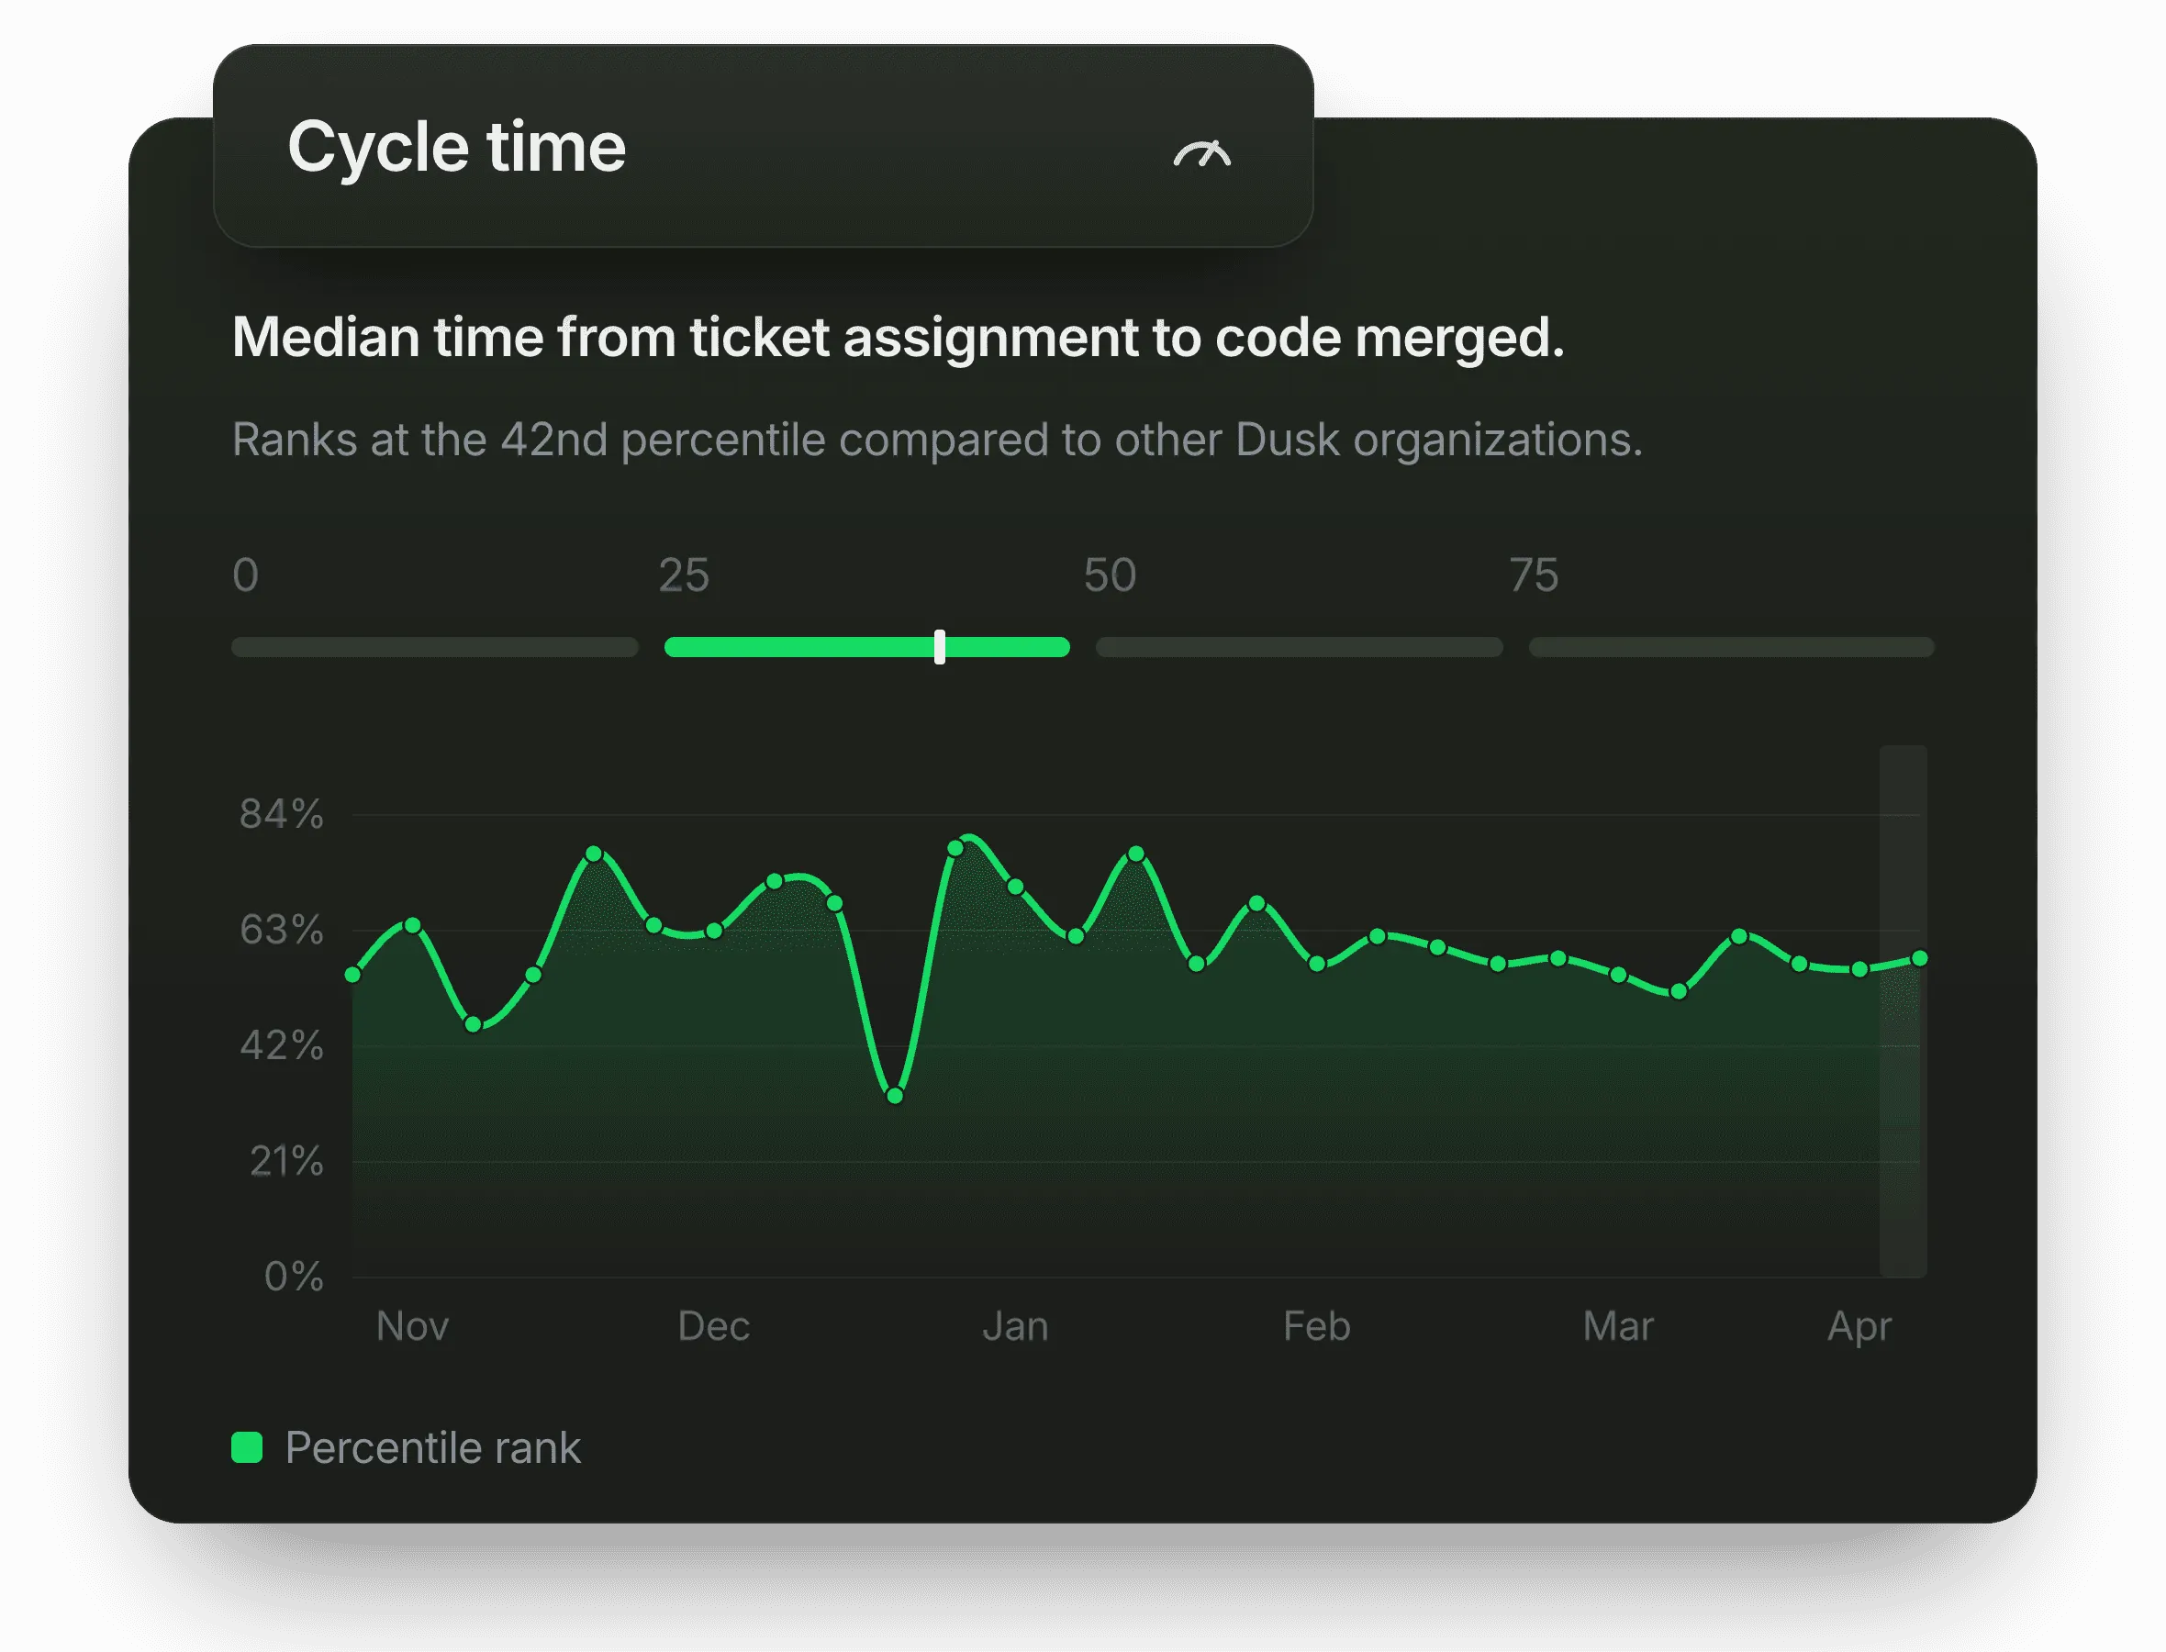Click the green Percentile rank legend swatch

[x=247, y=1447]
